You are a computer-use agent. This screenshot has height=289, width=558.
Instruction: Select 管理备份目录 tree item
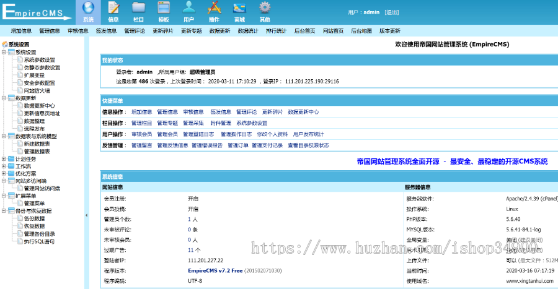coord(40,234)
